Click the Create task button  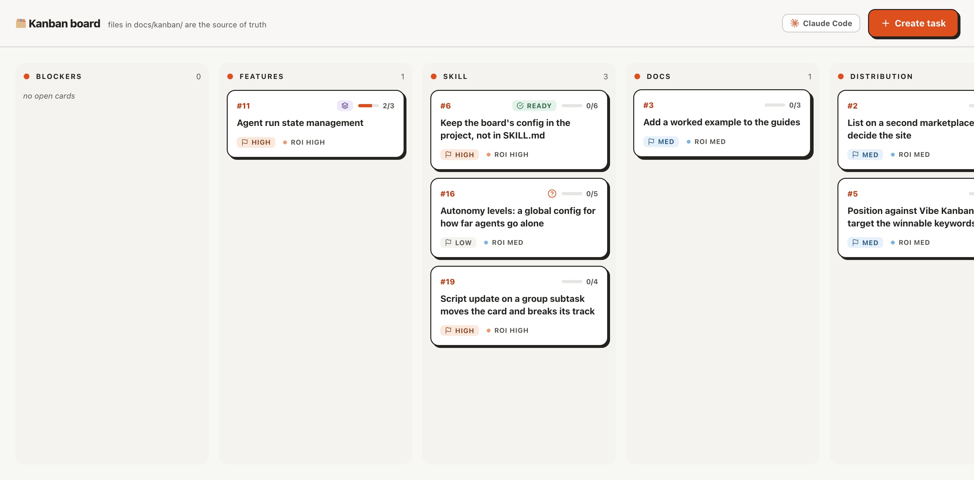(x=913, y=24)
